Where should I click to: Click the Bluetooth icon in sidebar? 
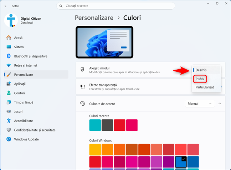pyautogui.click(x=9, y=56)
